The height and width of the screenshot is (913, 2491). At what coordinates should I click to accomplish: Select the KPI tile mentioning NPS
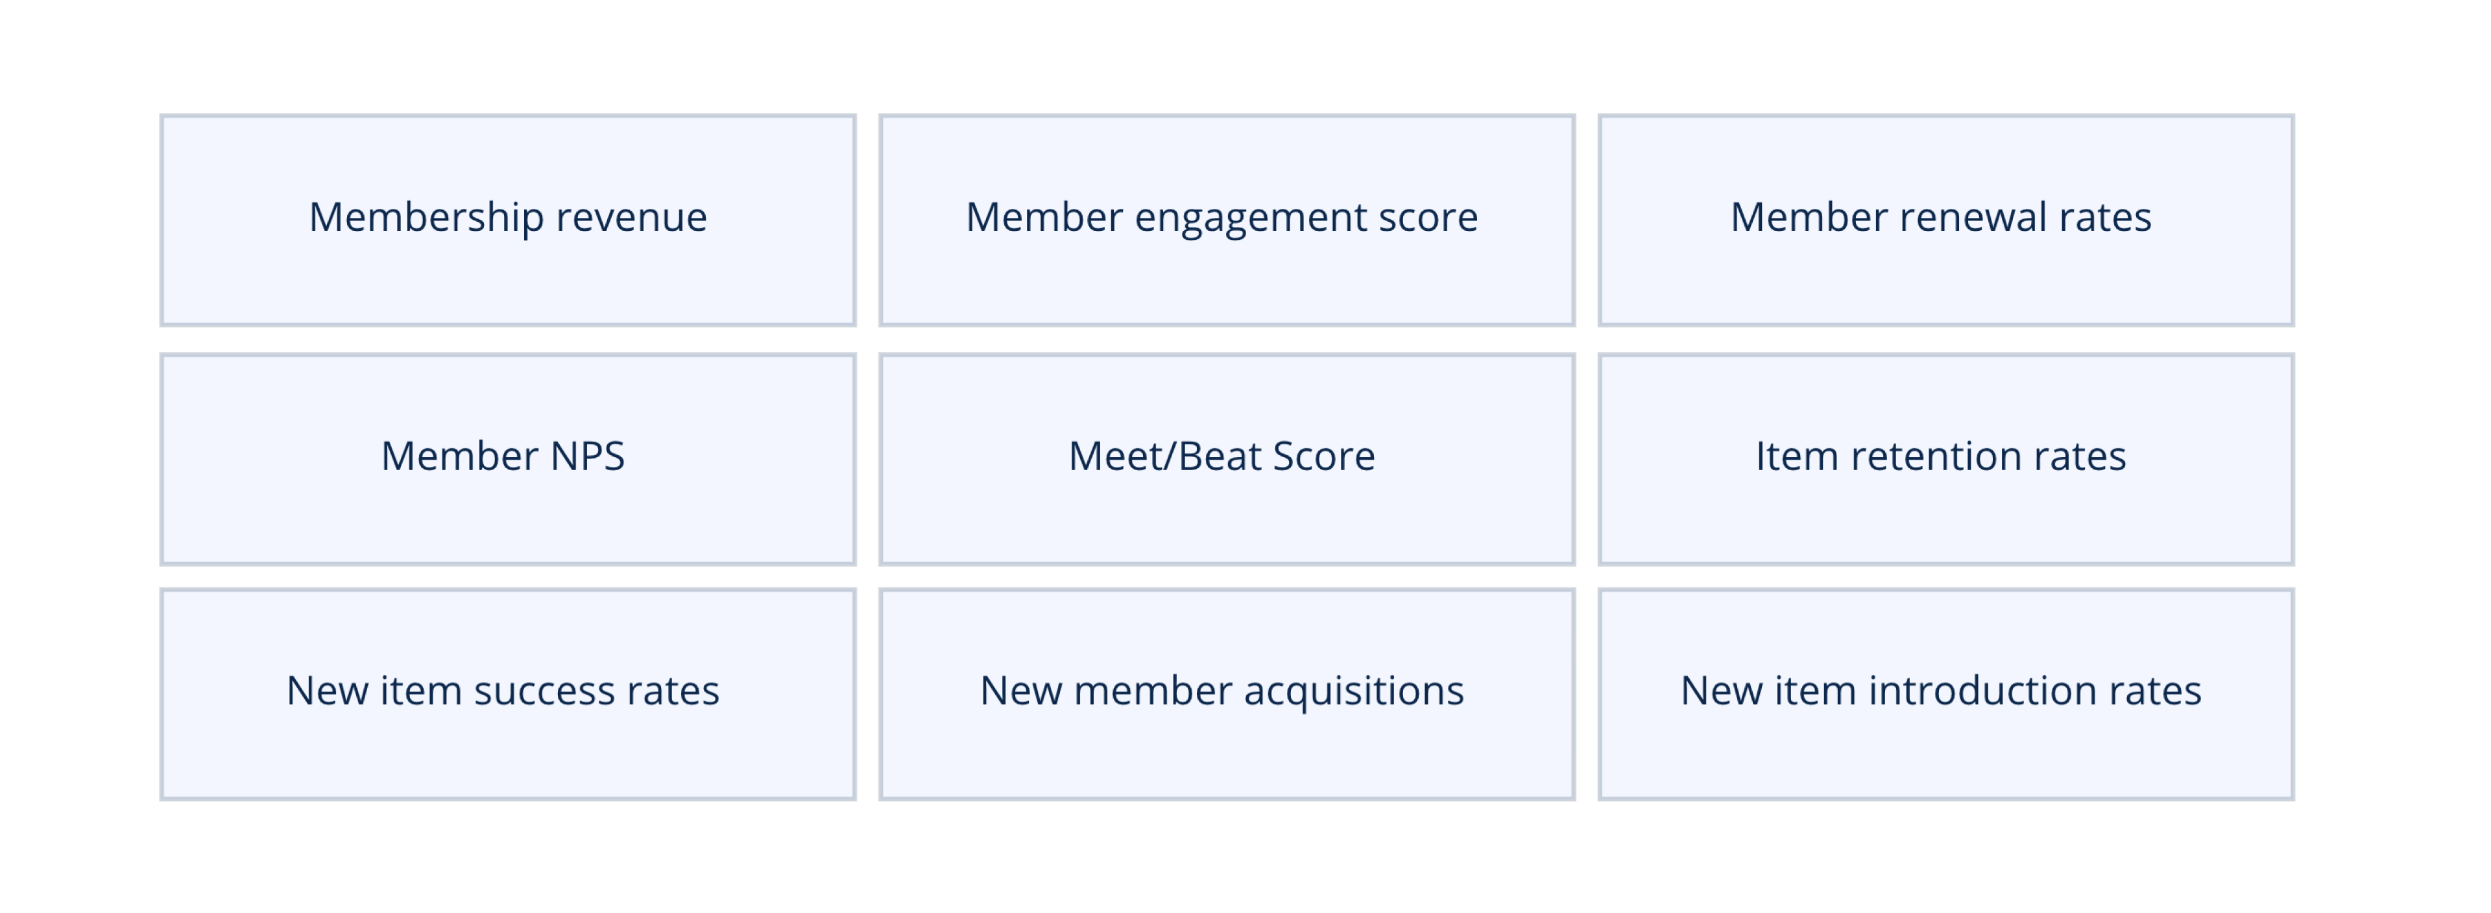tap(508, 459)
